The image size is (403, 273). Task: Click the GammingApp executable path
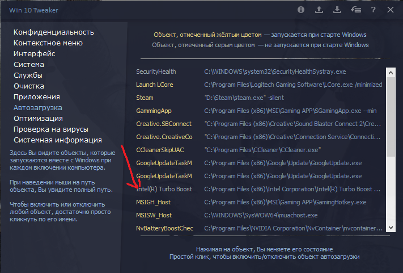coord(289,111)
